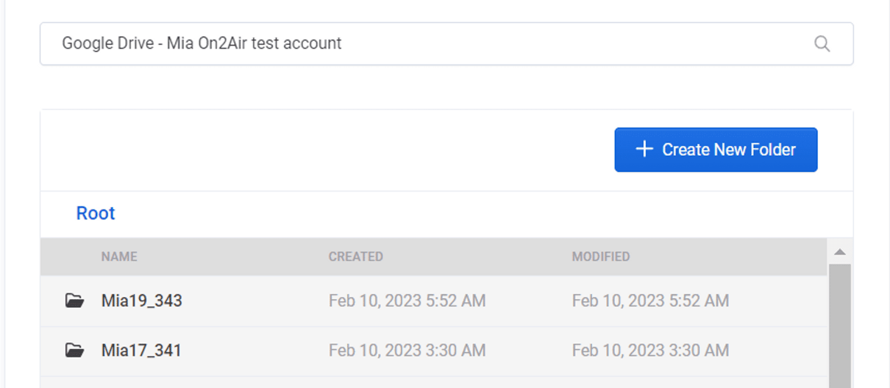Viewport: 890px width, 388px height.
Task: Create New Folder button text click
Action: (729, 150)
